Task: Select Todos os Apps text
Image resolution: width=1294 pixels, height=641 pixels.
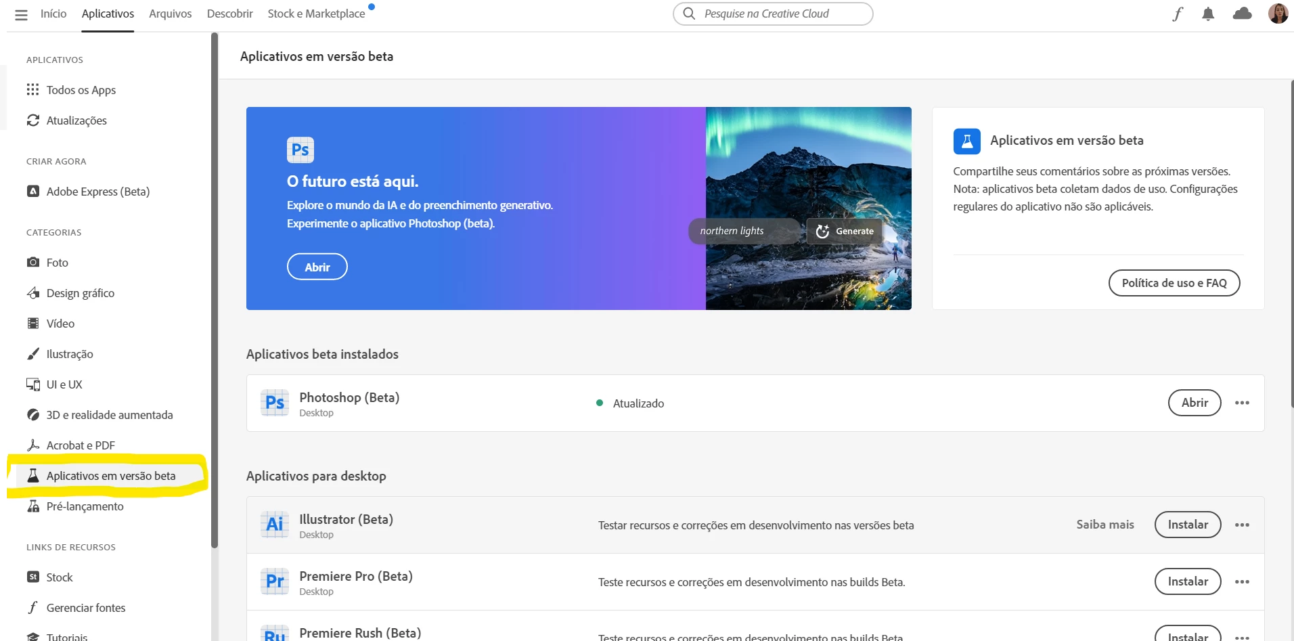Action: [81, 90]
